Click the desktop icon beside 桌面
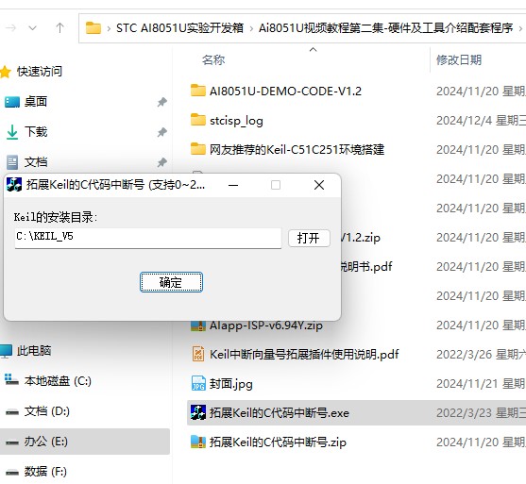 pos(12,102)
